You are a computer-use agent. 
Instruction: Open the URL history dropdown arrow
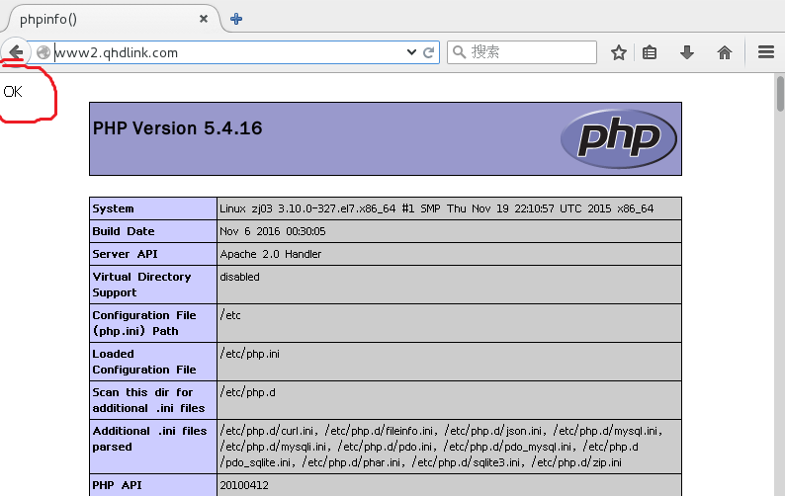(x=411, y=52)
